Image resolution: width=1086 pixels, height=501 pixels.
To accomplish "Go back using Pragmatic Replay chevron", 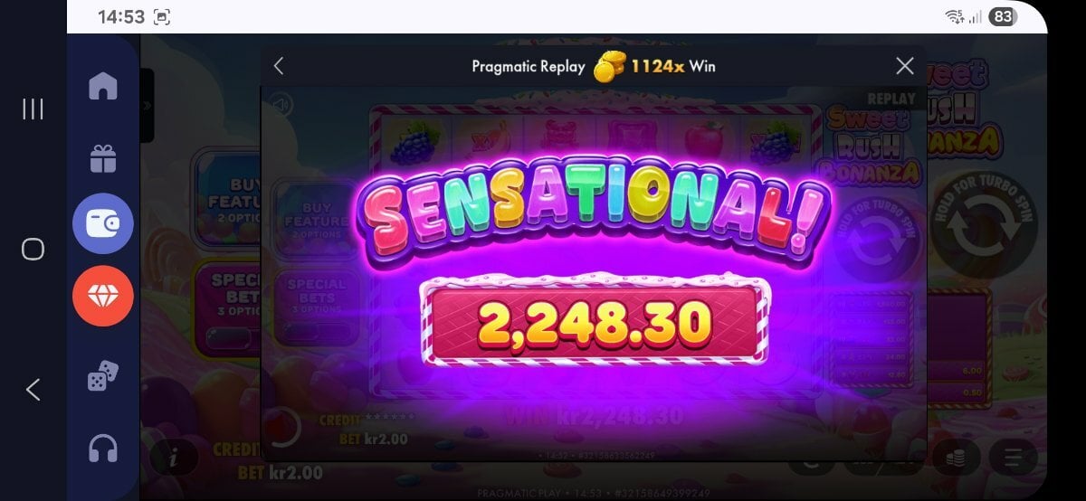I will 279,66.
